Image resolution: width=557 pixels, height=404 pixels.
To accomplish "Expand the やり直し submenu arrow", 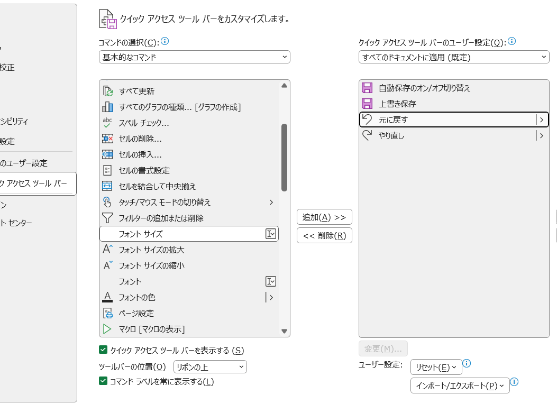I will click(541, 135).
